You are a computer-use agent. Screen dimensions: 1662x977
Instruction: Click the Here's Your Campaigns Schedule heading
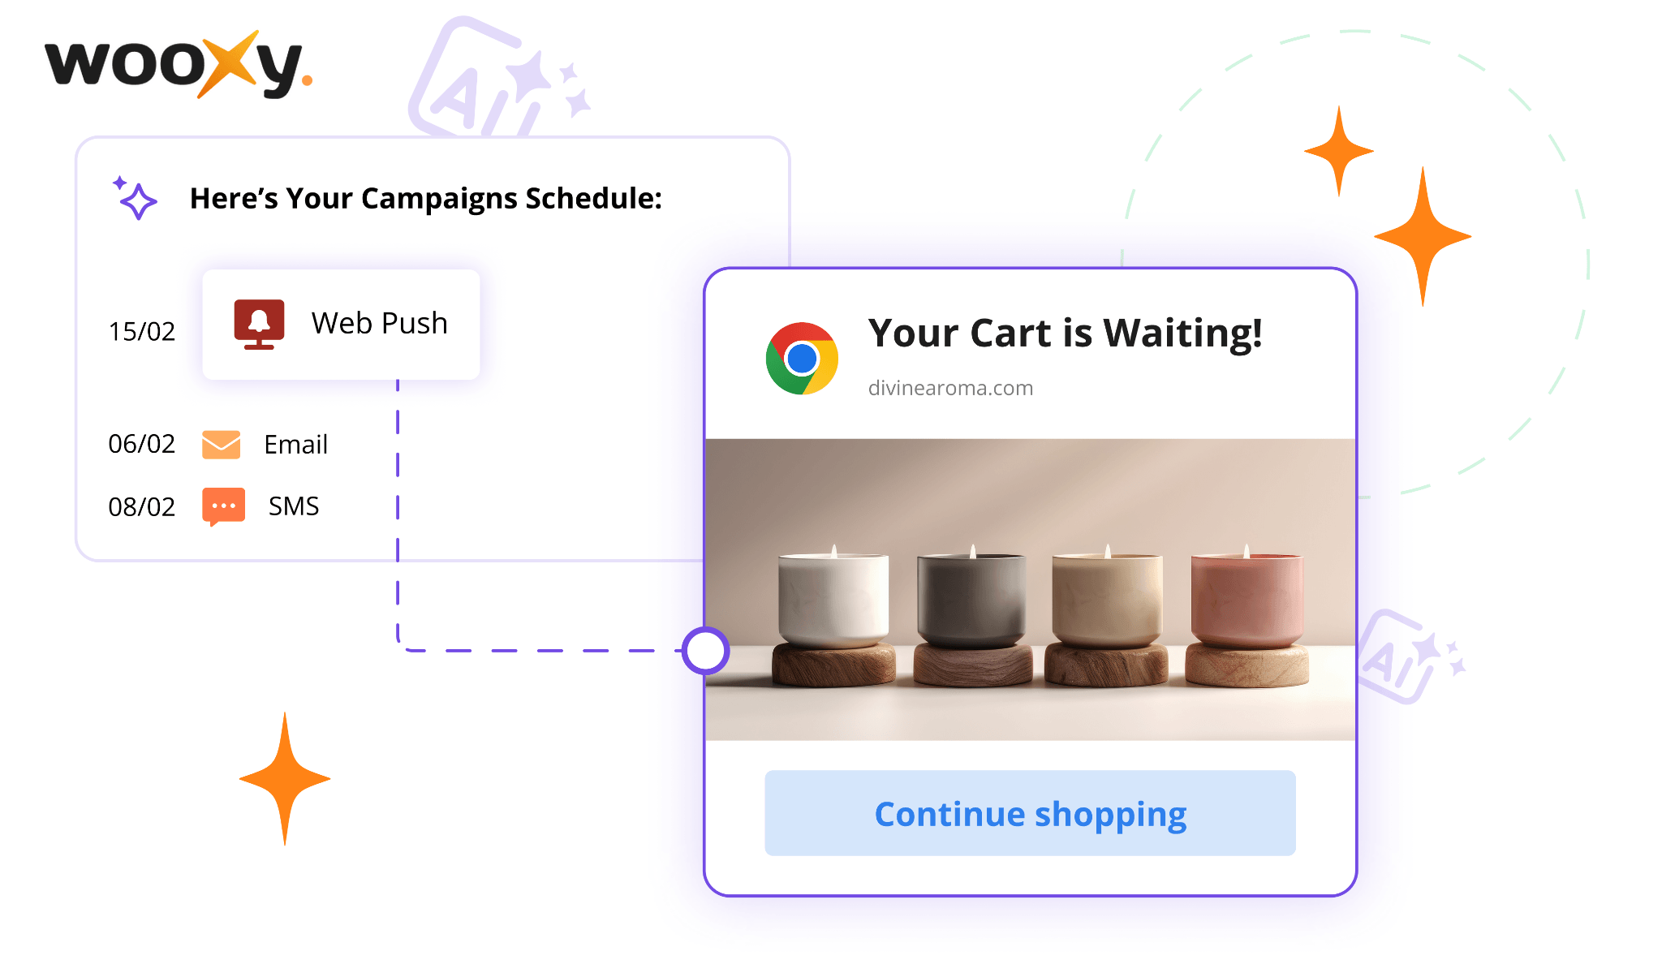(x=426, y=198)
